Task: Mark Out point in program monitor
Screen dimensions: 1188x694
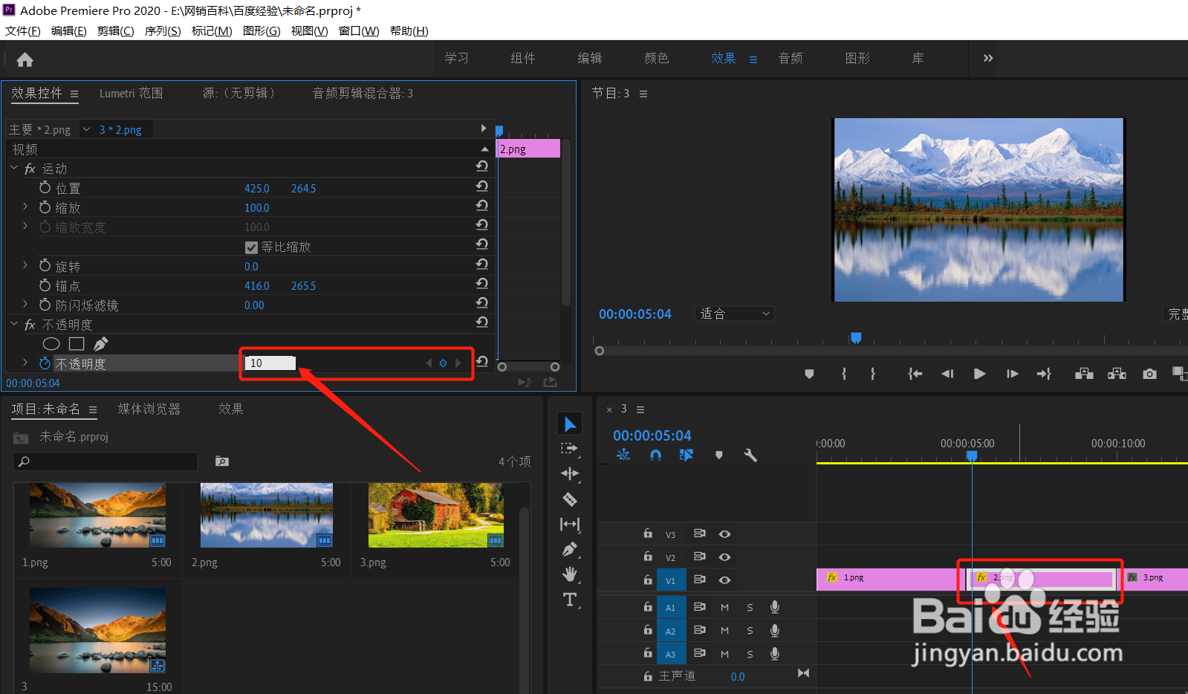Action: [873, 374]
